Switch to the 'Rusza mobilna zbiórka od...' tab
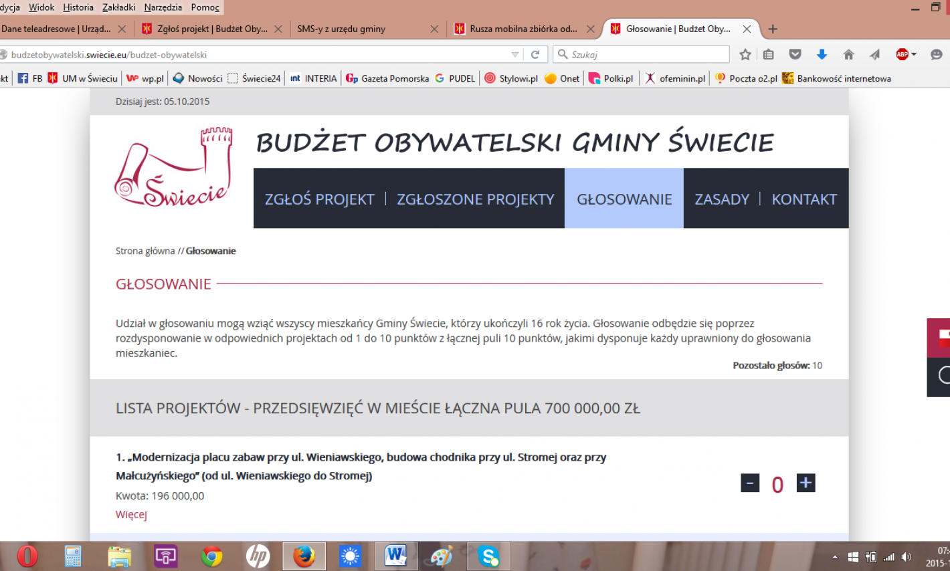This screenshot has width=950, height=571. coord(523,29)
